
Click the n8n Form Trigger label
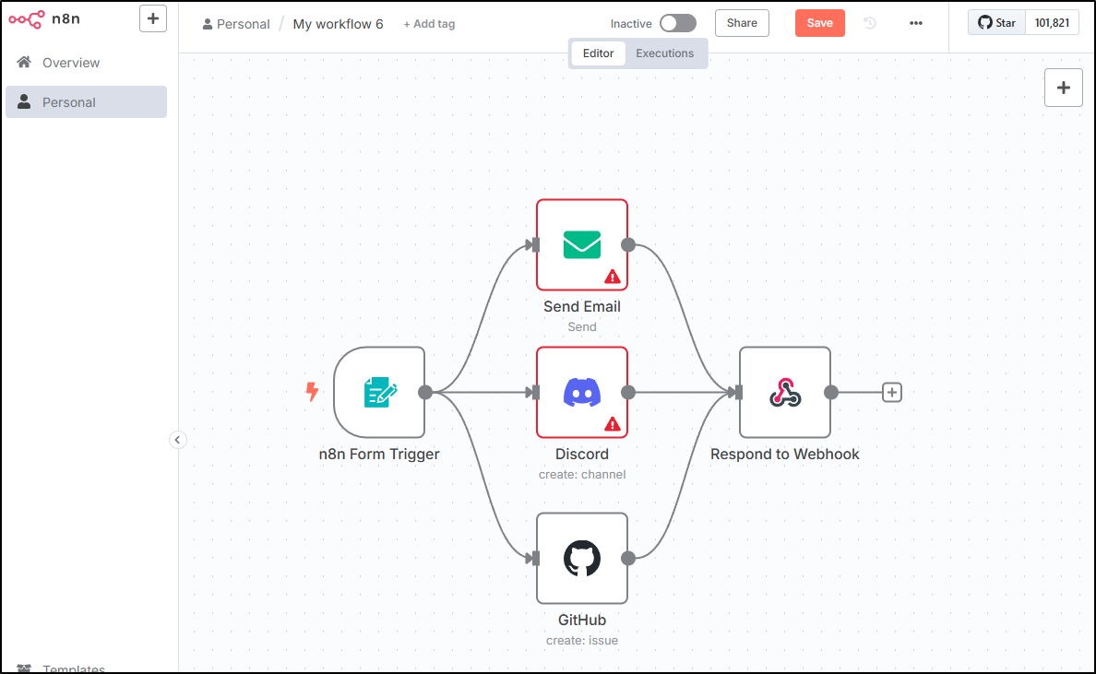coord(379,454)
